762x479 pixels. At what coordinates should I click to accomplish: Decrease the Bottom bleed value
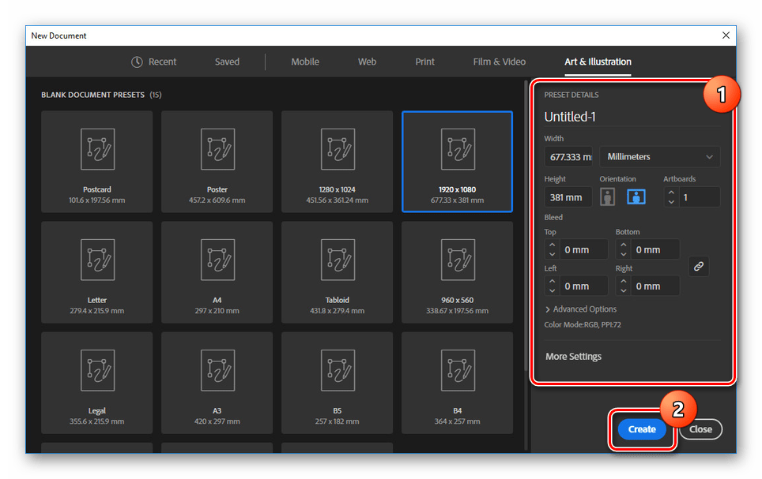tap(624, 254)
